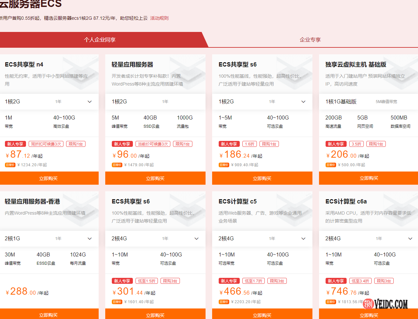Click 立即购买 under 独享云虚拟主机 基础版
The height and width of the screenshot is (319, 418).
coord(369,178)
